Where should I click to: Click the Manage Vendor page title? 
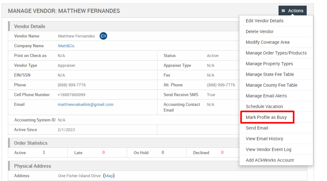(64, 11)
